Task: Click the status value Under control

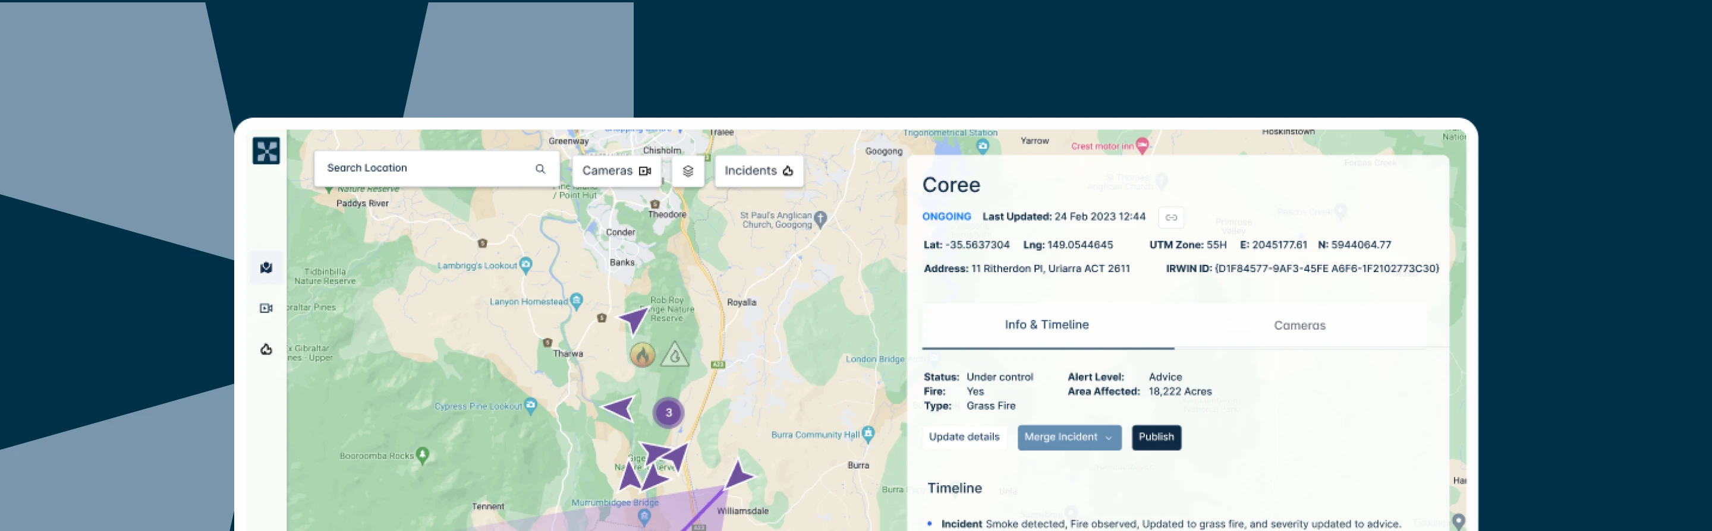Action: (999, 377)
